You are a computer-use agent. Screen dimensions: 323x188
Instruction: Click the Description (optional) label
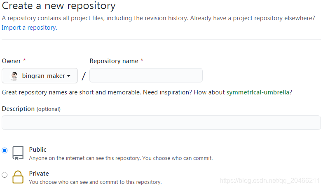(31, 109)
